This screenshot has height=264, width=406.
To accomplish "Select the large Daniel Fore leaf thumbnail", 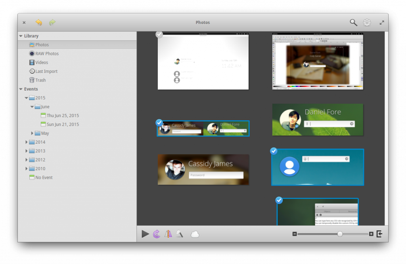I will (318, 120).
